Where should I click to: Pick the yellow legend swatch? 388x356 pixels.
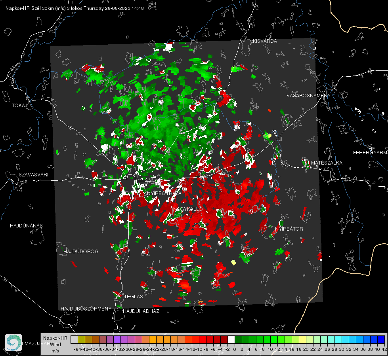(302, 339)
